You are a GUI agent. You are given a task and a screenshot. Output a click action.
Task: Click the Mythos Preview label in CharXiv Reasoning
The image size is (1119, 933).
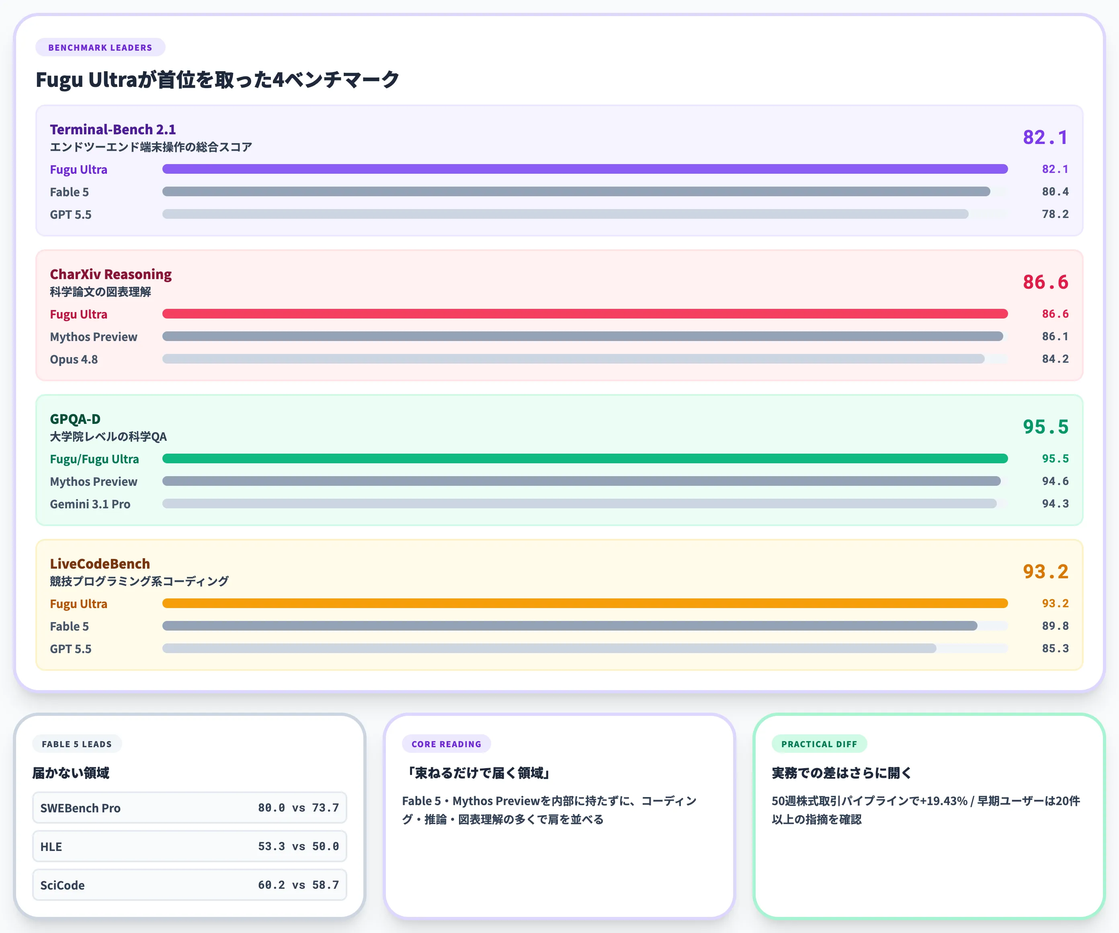pos(94,337)
